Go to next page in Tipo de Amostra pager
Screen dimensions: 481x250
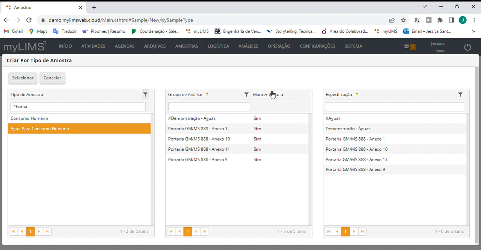[x=38, y=232]
